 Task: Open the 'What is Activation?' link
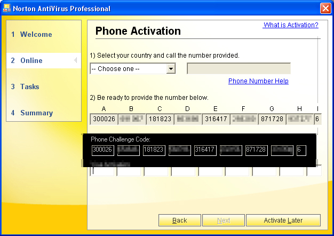(291, 25)
